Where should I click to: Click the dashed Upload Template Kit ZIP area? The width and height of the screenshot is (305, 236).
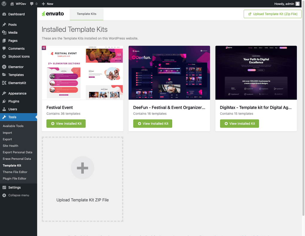(x=83, y=179)
